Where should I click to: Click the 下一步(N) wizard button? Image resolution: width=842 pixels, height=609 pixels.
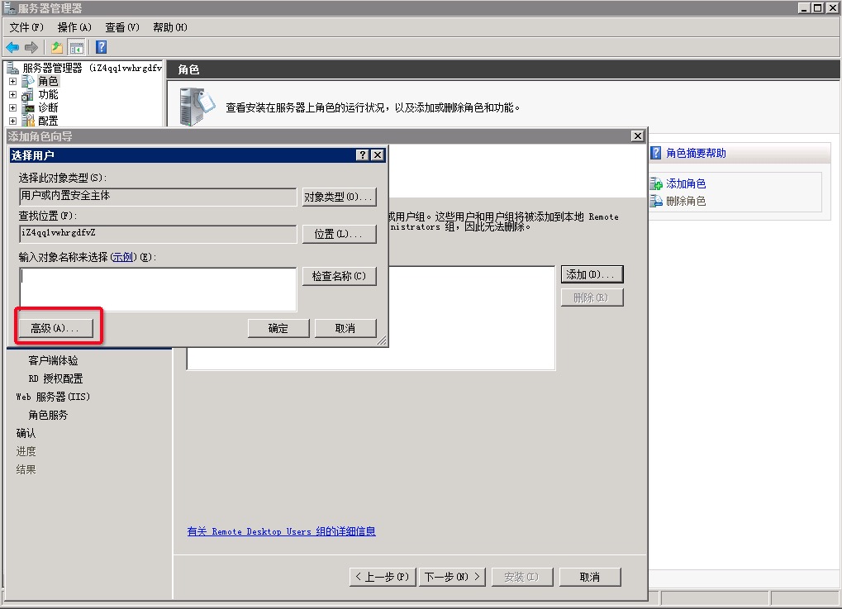pos(452,577)
